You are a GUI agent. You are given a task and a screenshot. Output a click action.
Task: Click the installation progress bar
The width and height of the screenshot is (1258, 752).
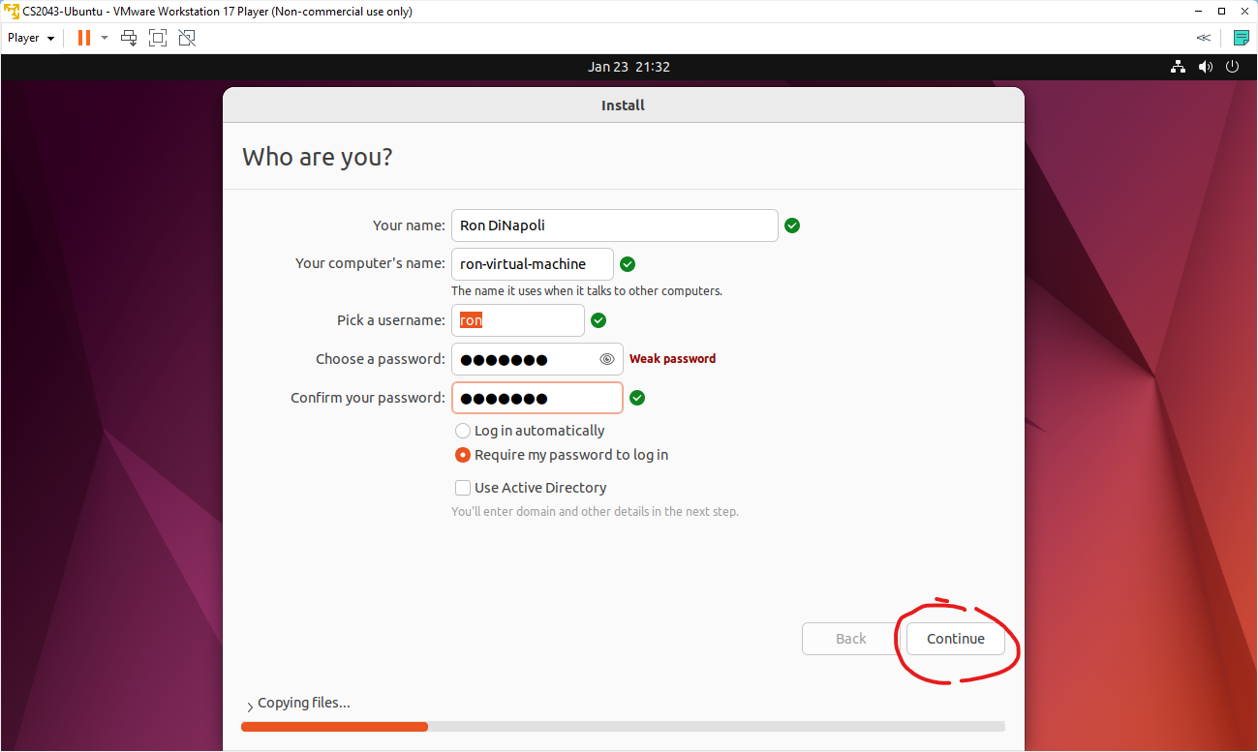click(623, 727)
